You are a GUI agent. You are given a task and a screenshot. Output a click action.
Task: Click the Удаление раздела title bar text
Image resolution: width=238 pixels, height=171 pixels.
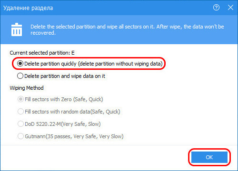coord(28,8)
